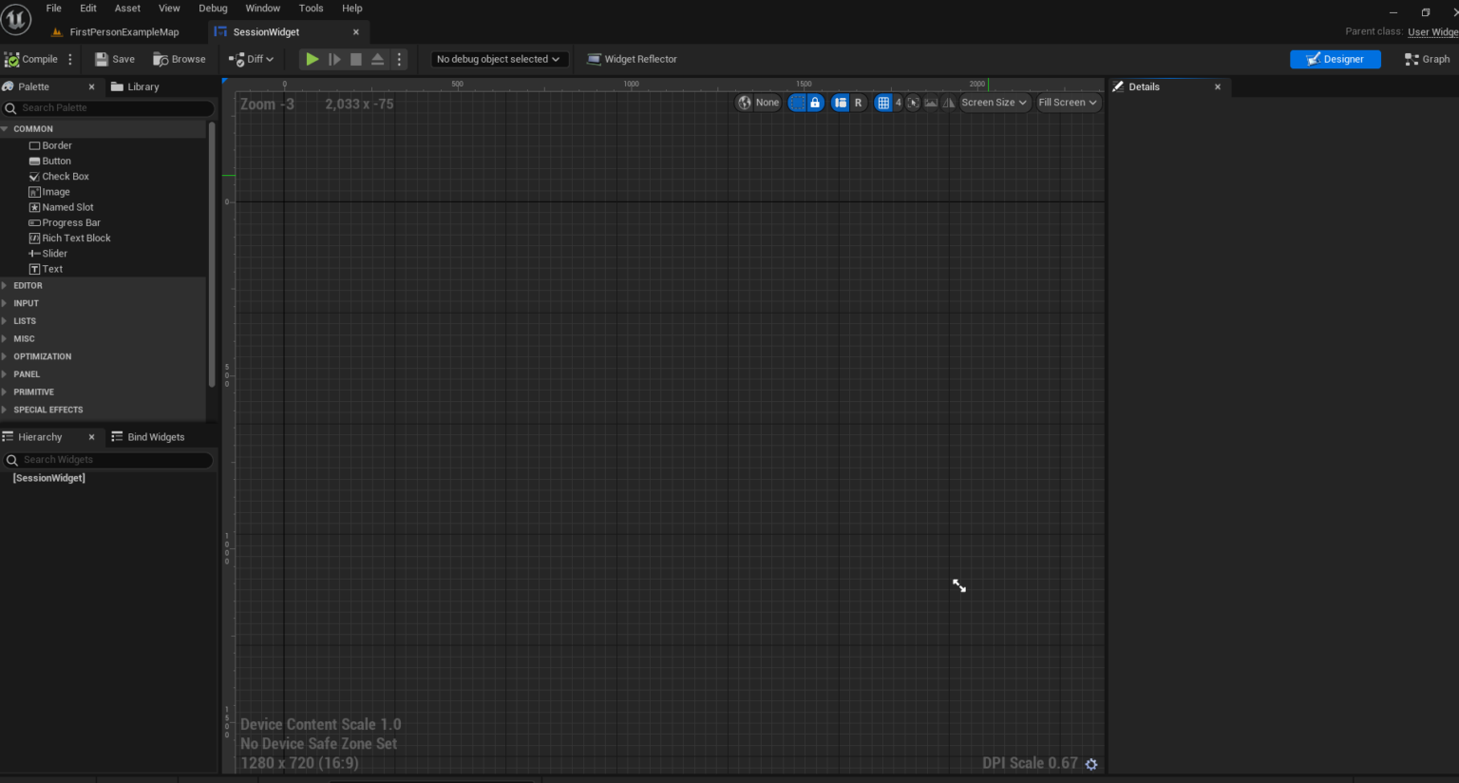
Task: Click the preview background image icon
Action: 931,103
